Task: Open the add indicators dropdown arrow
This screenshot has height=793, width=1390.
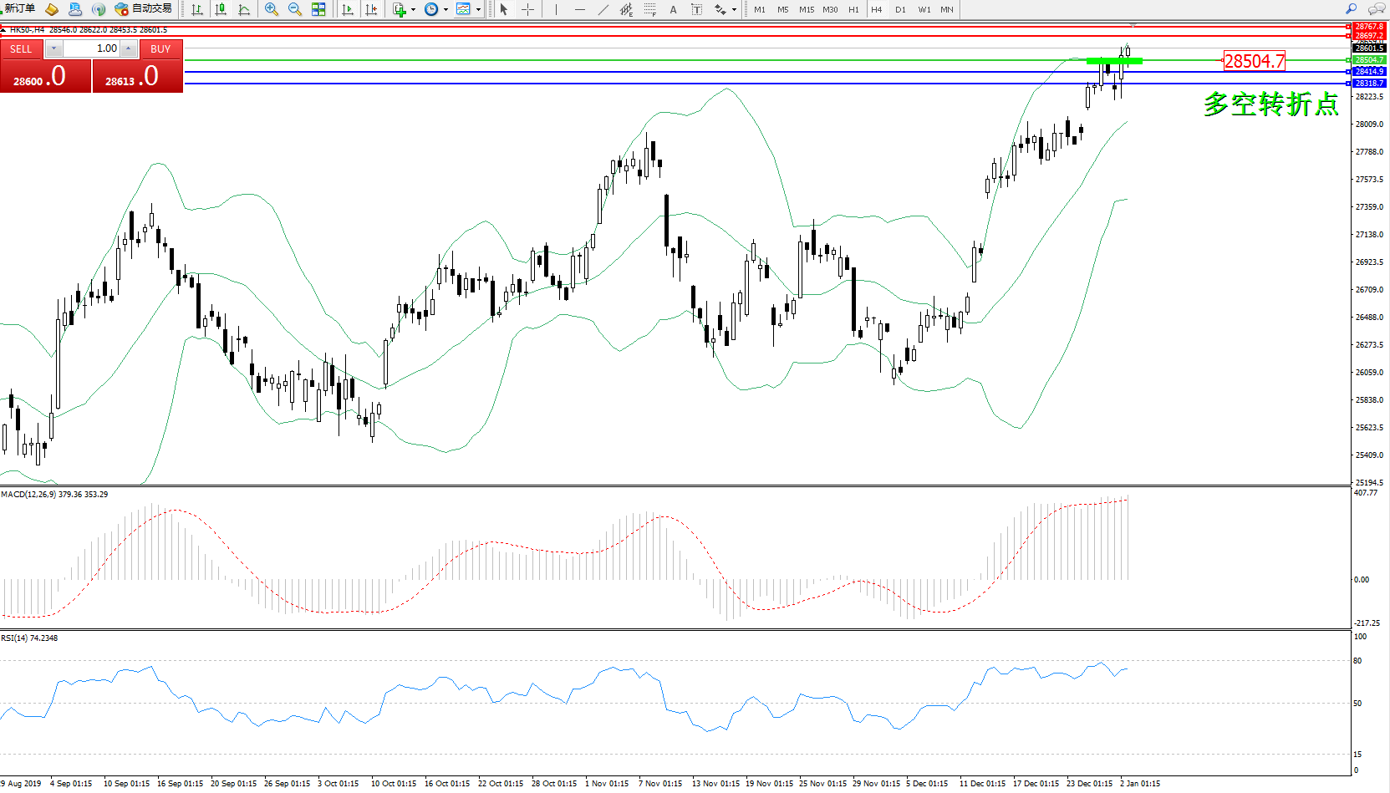Action: 413,10
